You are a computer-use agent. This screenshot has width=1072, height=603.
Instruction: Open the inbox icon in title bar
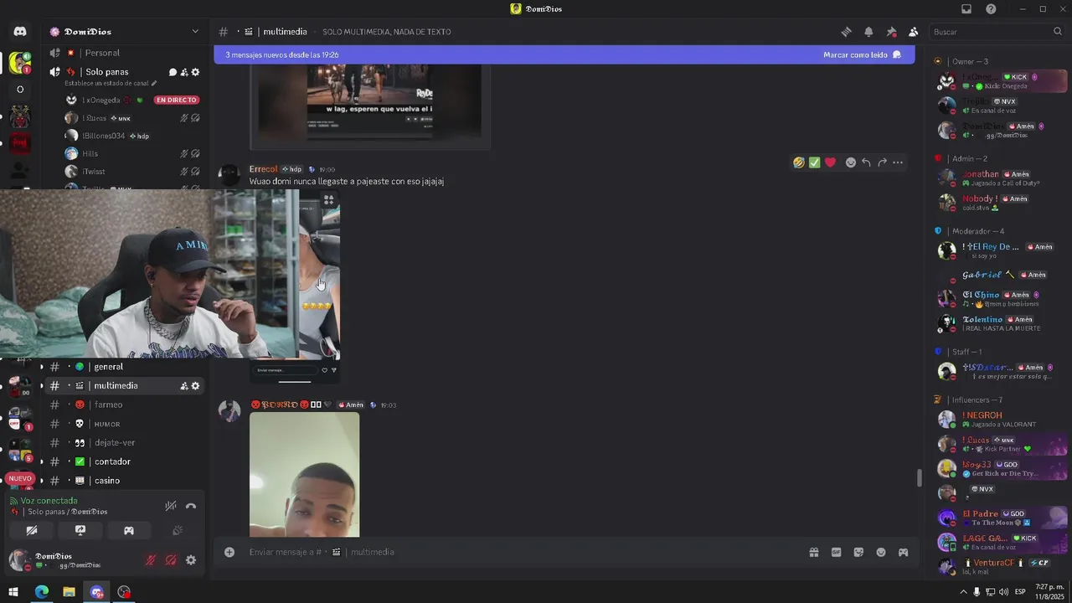pos(966,9)
